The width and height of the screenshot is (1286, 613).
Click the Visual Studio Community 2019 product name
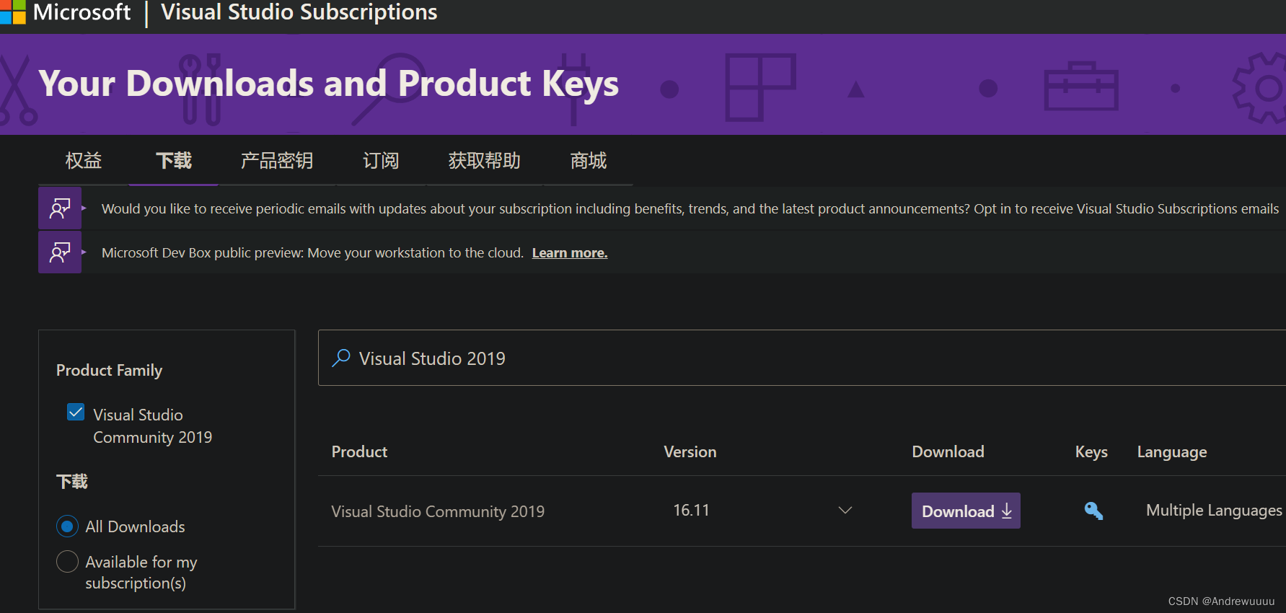pyautogui.click(x=438, y=511)
